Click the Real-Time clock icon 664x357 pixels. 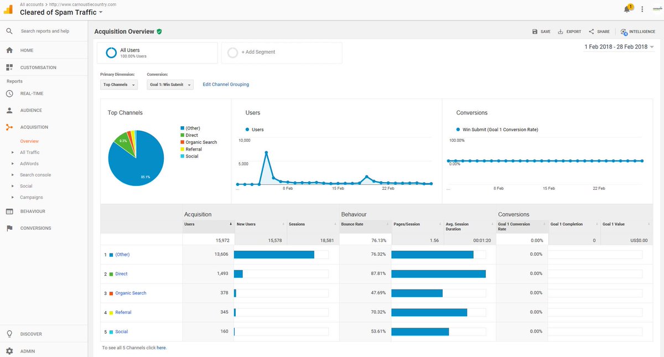click(x=9, y=94)
